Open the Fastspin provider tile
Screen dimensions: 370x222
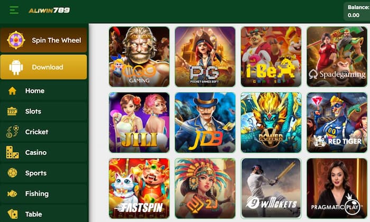coord(139,188)
